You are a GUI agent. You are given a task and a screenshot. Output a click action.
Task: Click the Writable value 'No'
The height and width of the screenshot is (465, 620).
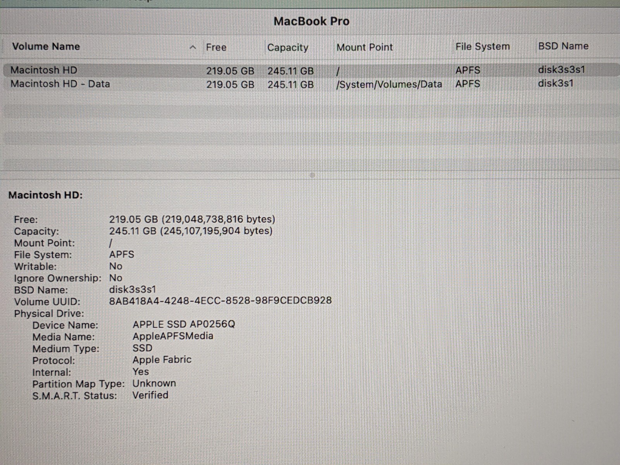point(116,266)
